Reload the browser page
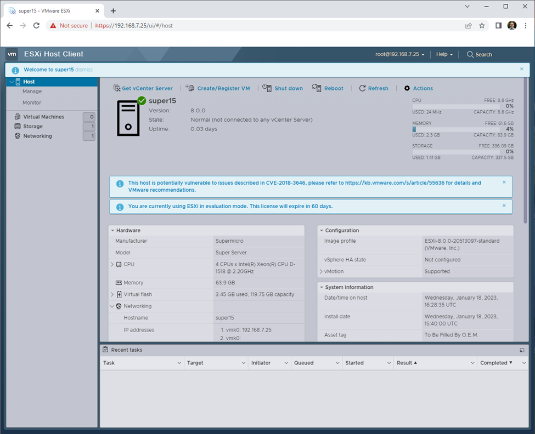 click(36, 26)
